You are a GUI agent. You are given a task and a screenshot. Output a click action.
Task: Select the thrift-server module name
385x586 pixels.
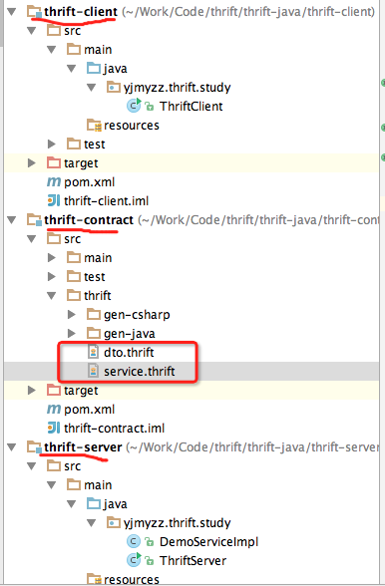[83, 447]
